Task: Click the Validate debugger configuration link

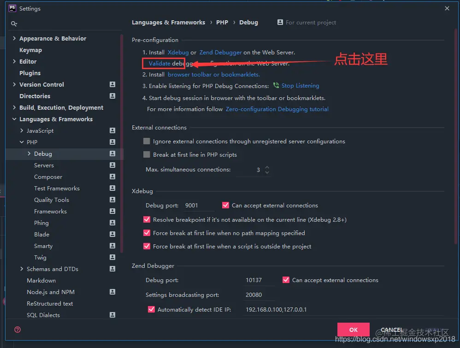Action: (x=159, y=64)
